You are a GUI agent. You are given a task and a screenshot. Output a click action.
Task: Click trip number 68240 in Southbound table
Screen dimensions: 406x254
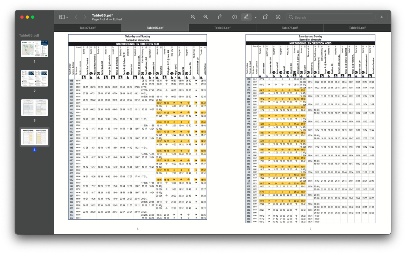click(78, 87)
